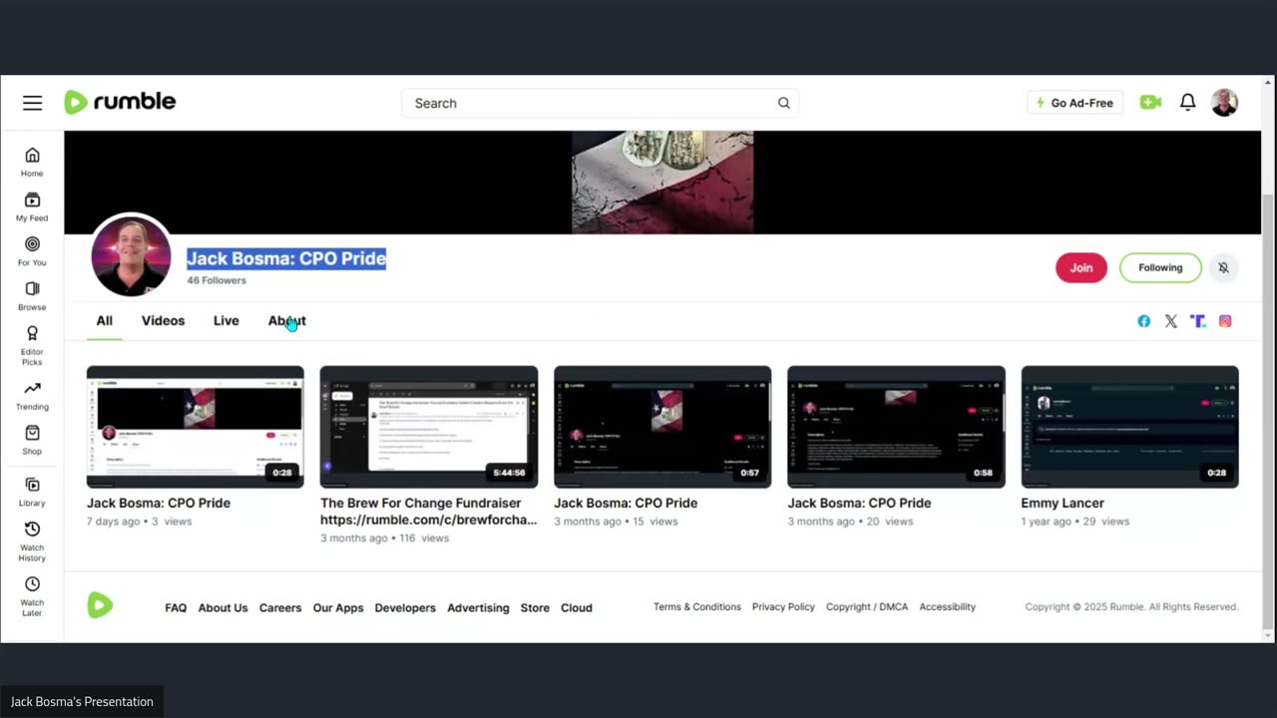Screen dimensions: 1277x718
Task: Open the channel's X link icon
Action: (1170, 321)
